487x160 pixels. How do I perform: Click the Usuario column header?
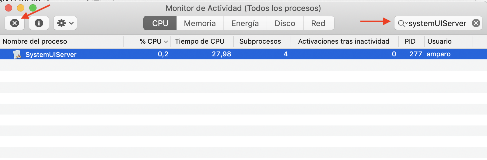[439, 42]
